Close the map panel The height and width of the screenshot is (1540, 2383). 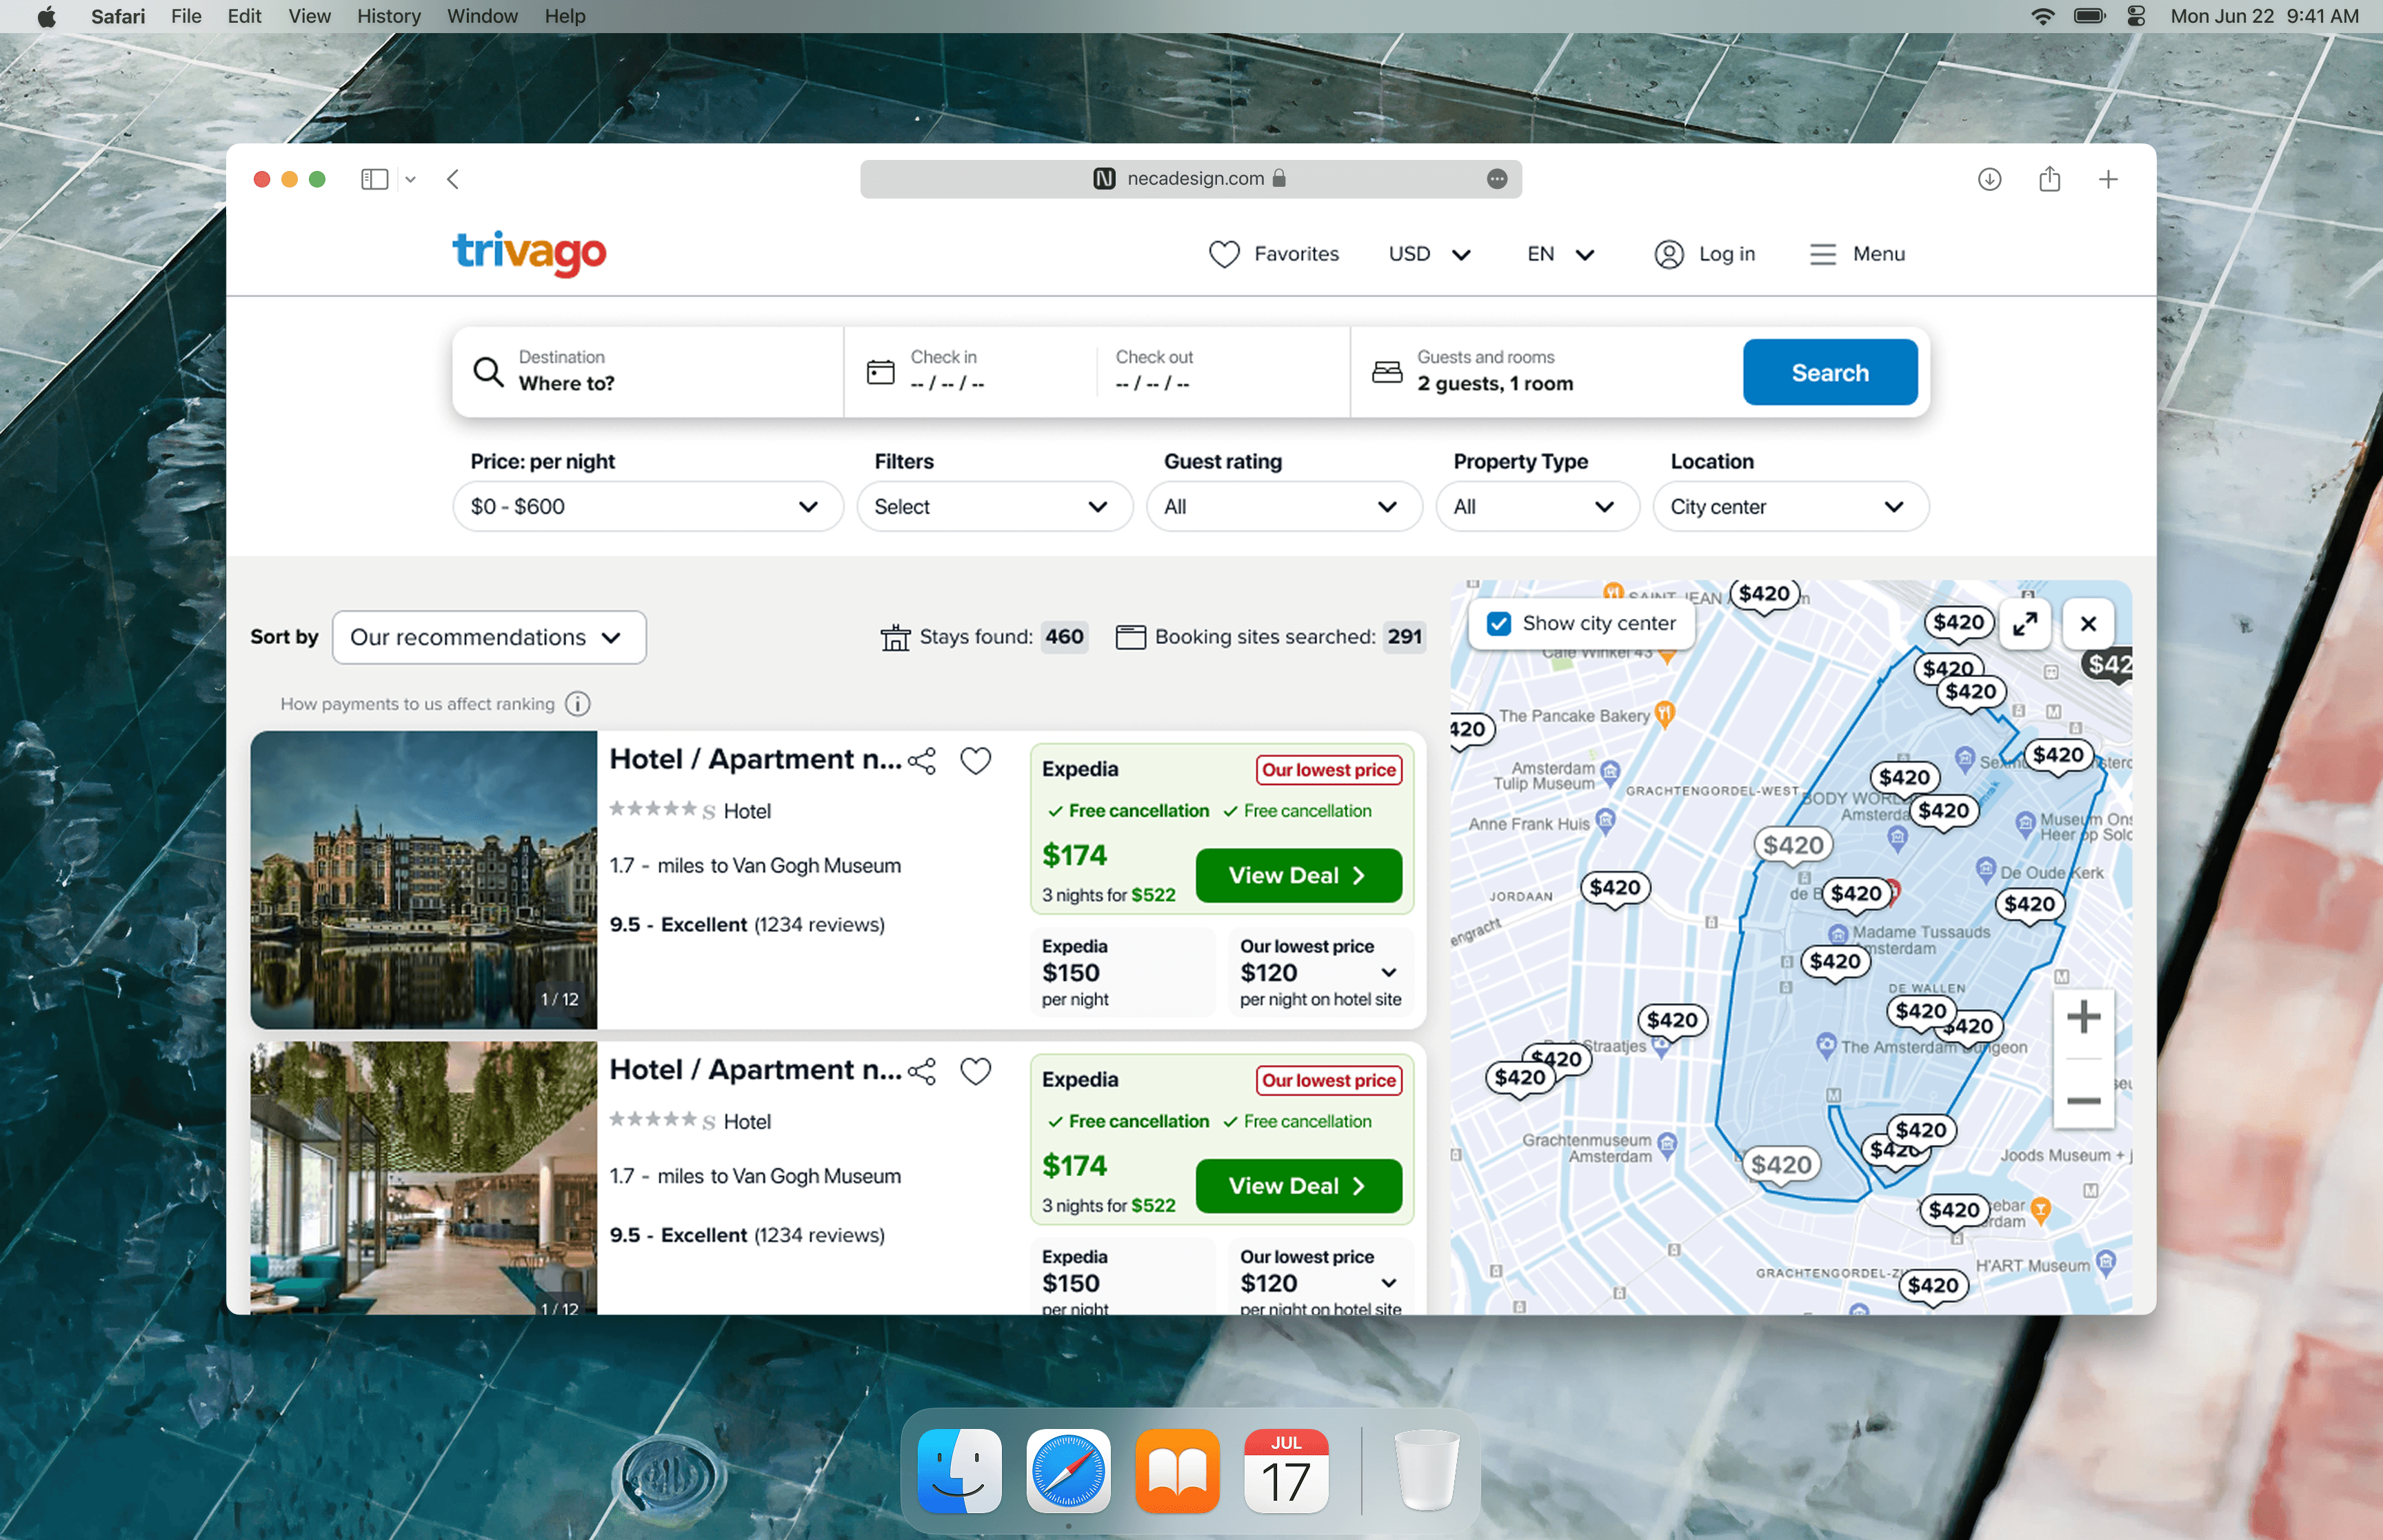coord(2088,623)
